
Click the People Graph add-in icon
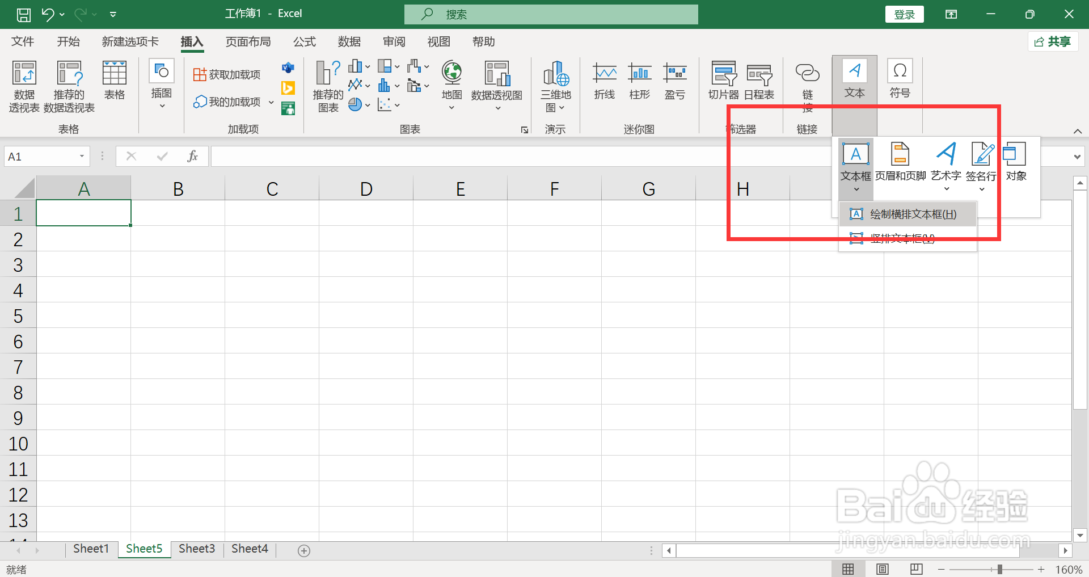coord(288,108)
